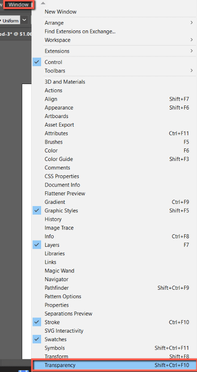Viewport: 197px width, 372px height.
Task: Open the Pathfinder panel
Action: coord(114,288)
